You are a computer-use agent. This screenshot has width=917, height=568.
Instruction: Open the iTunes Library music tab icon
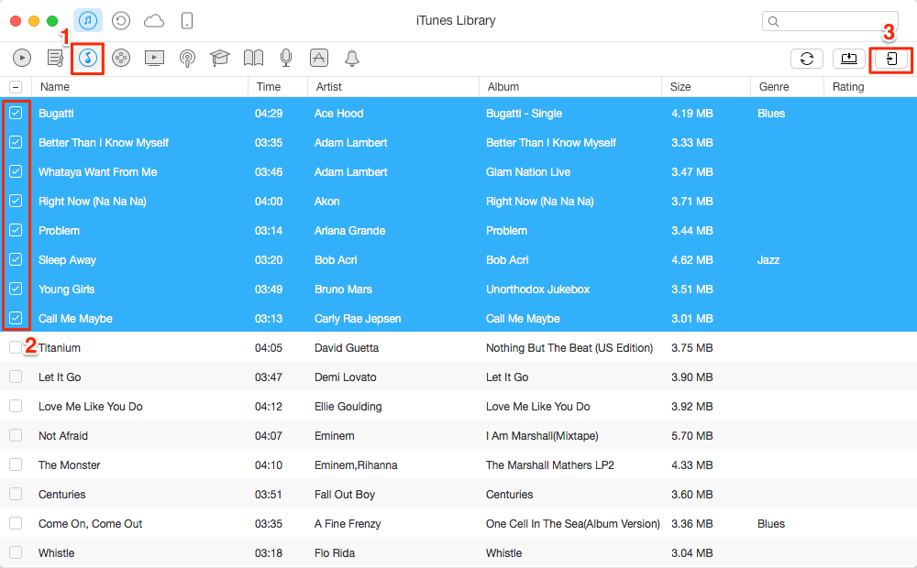coord(88,20)
